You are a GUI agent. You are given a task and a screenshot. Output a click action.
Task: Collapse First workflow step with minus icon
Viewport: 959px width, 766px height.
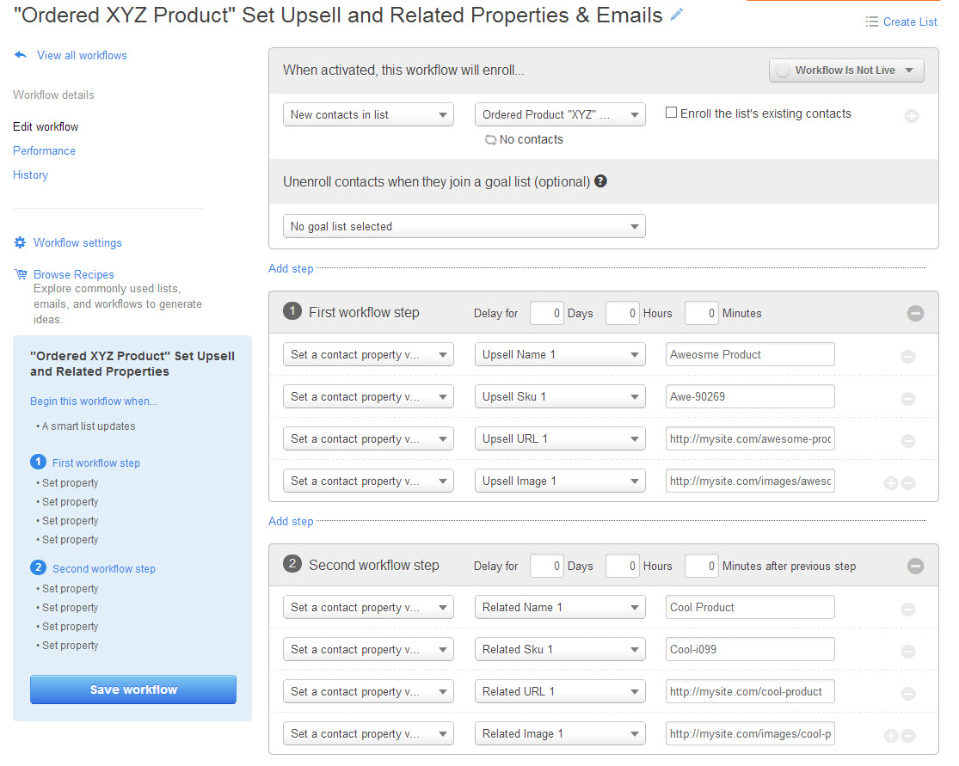(915, 314)
